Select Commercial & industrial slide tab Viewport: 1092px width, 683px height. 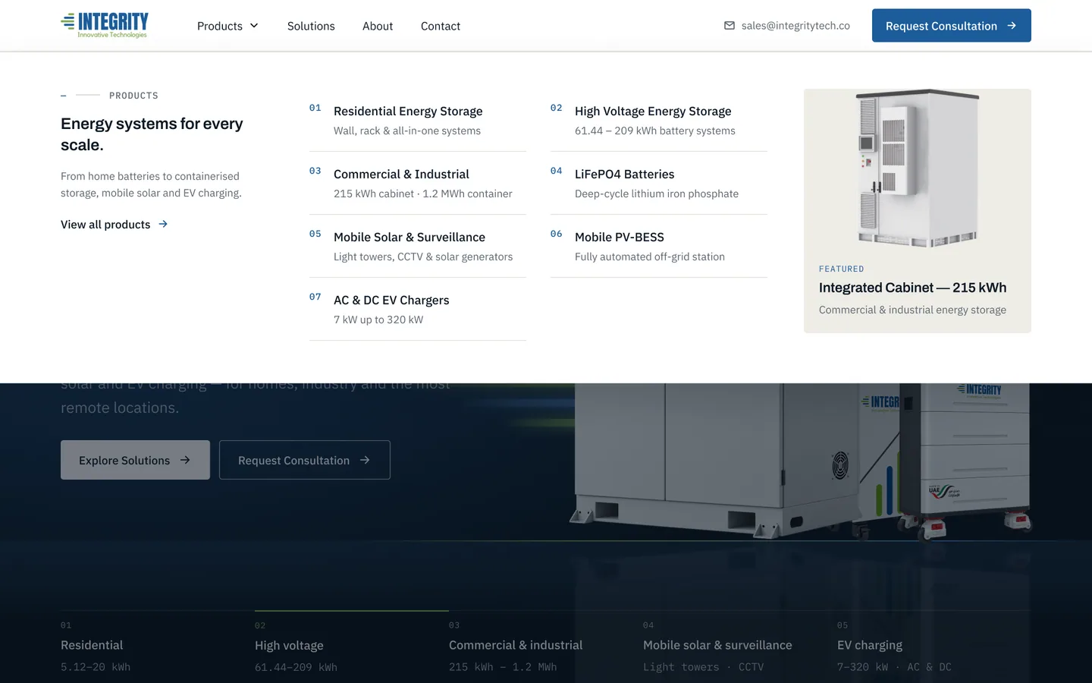pos(546,646)
